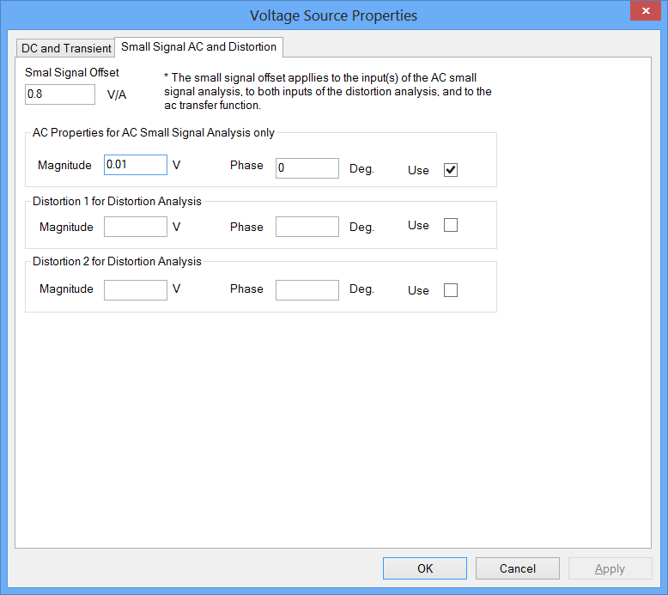Switch to the DC and Transient tab
The image size is (668, 595).
tap(65, 48)
